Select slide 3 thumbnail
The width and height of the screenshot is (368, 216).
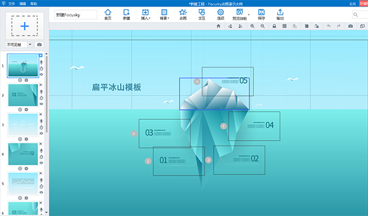click(23, 125)
